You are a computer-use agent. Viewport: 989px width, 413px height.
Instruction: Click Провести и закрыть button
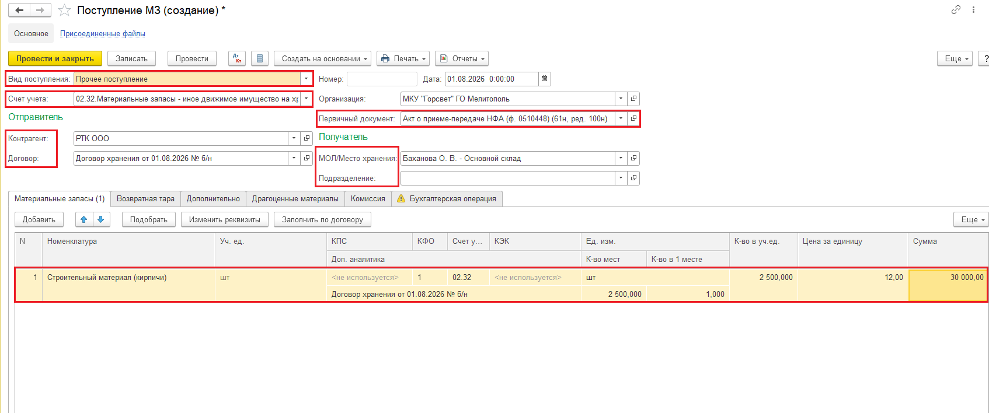(x=55, y=58)
